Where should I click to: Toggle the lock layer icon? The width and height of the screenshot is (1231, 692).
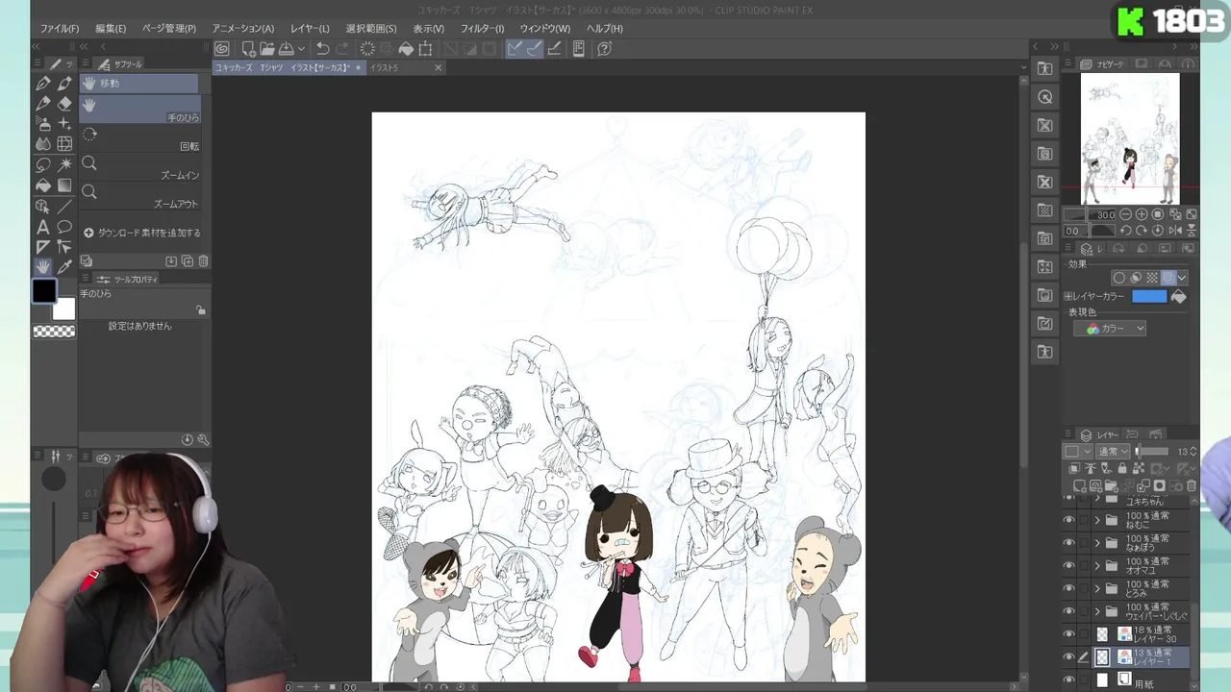pos(1122,469)
